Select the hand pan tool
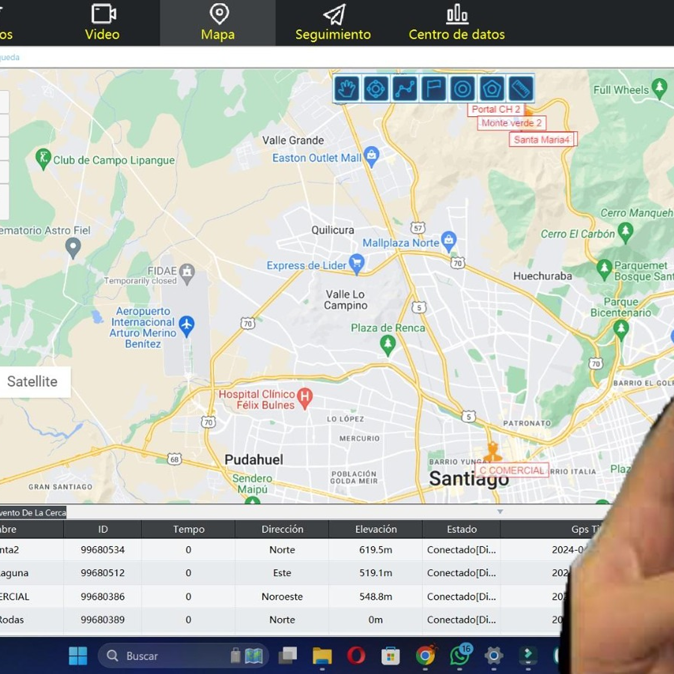Viewport: 674px width, 674px height. (347, 89)
